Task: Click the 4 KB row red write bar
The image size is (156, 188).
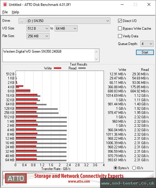Action: pos(19,86)
